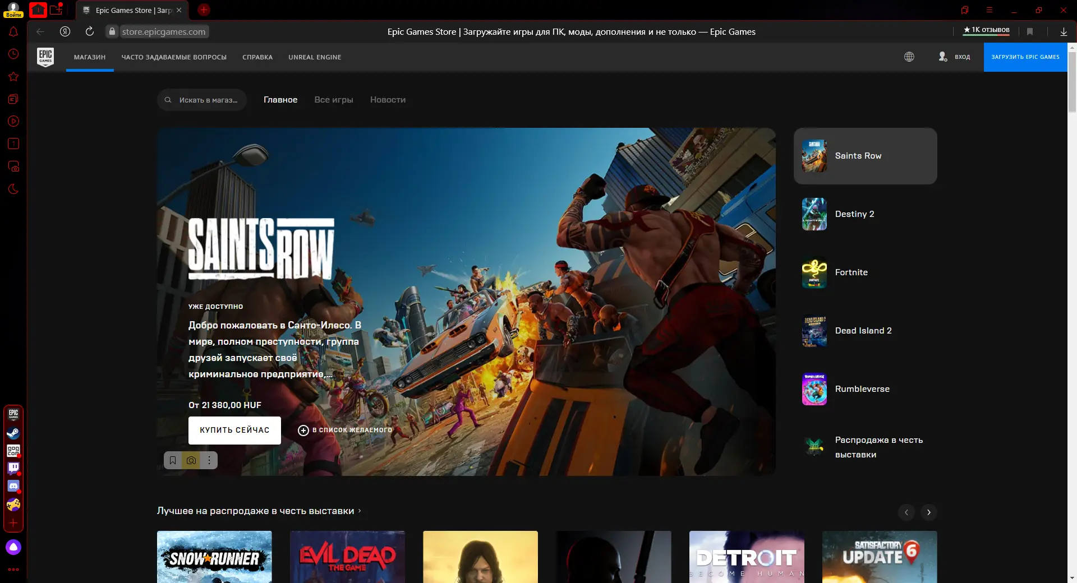Image resolution: width=1077 pixels, height=583 pixels.
Task: Click the ВХОД sign-in link
Action: [962, 57]
